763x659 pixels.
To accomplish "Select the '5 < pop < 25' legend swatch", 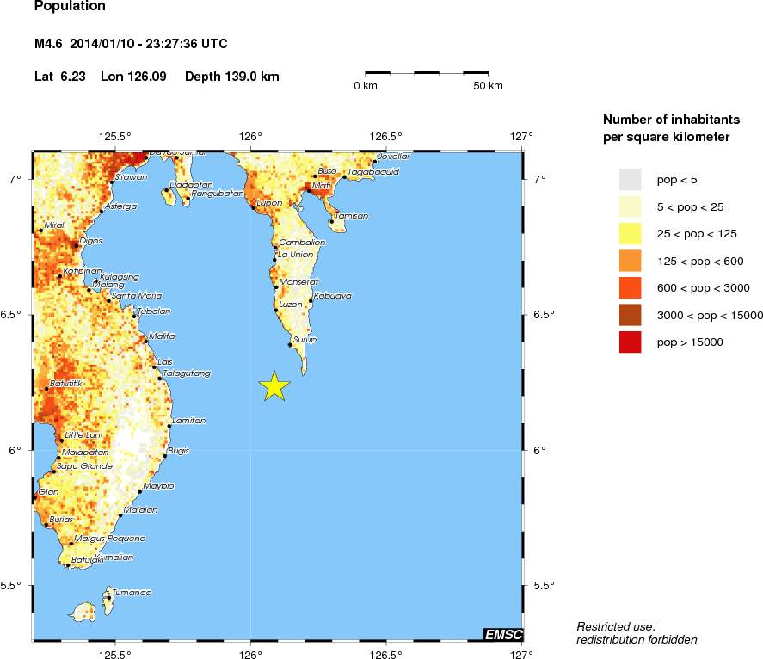I will click(630, 206).
